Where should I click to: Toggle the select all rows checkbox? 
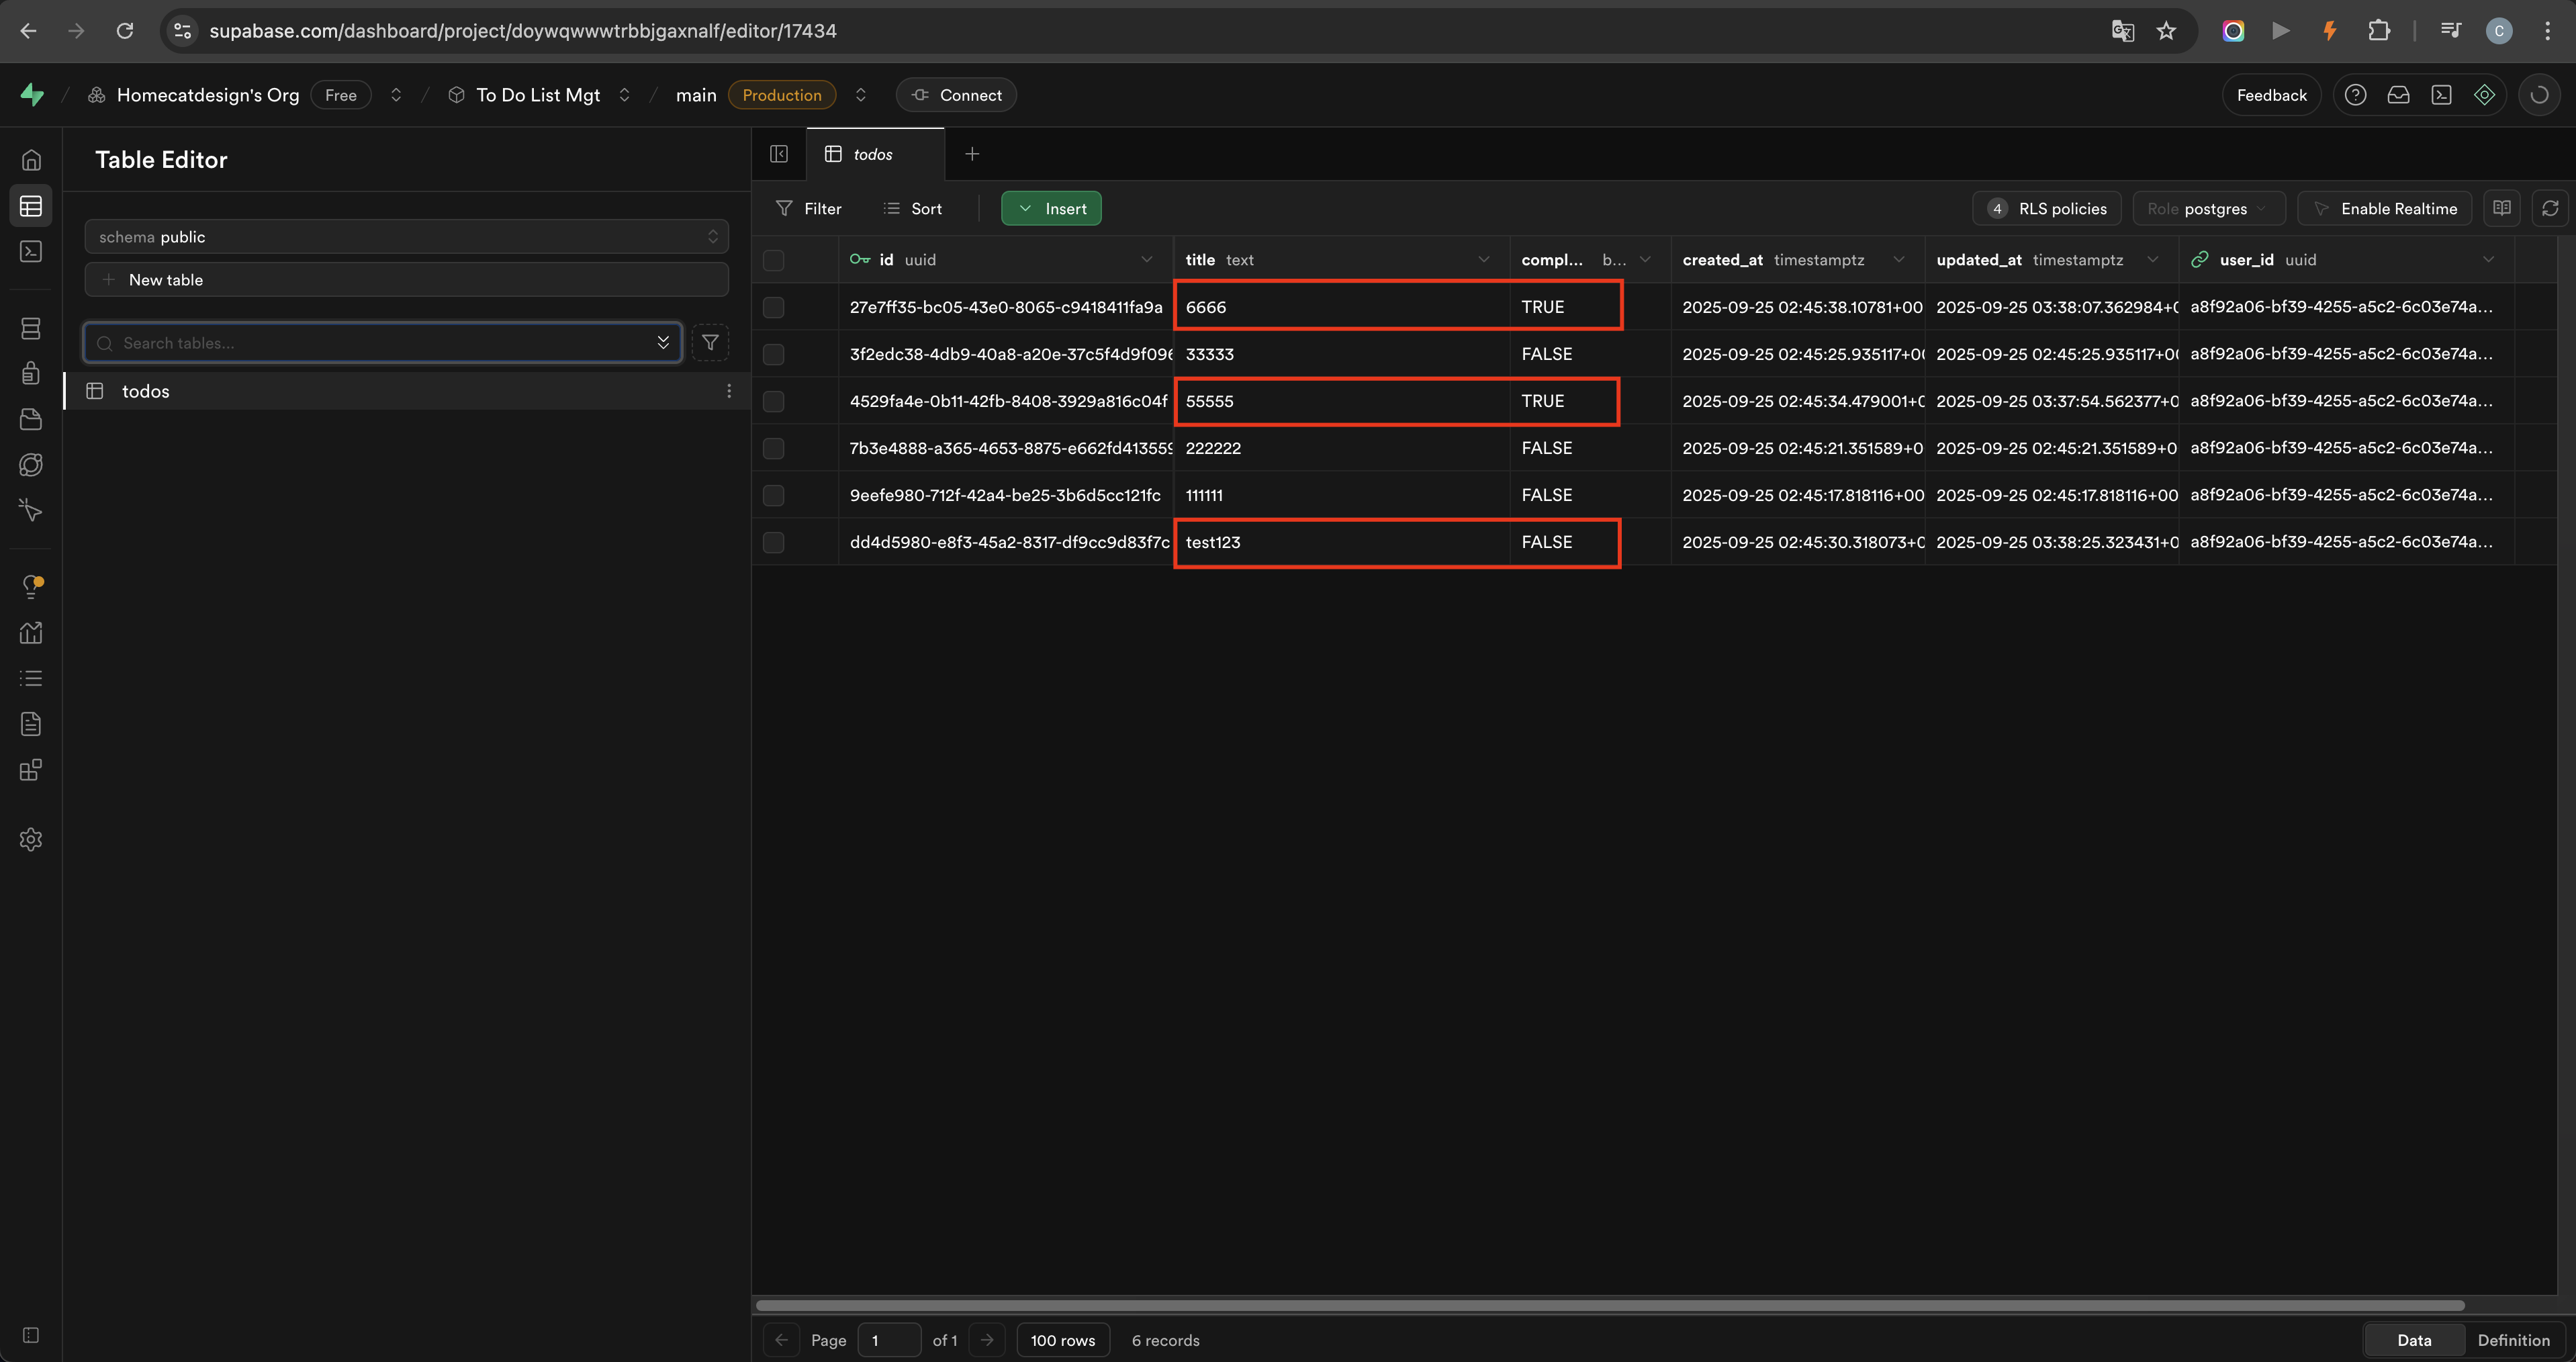[773, 260]
